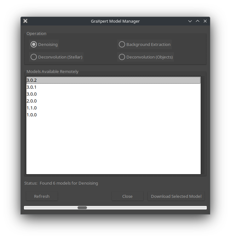This screenshot has height=239, width=231.
Task: Click the model list vertical scrollbar
Action: 203,125
